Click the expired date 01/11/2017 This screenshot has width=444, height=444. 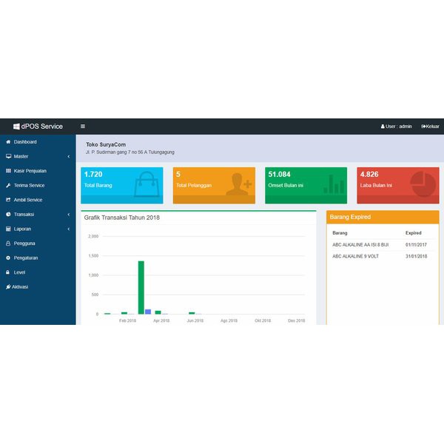[x=416, y=245]
